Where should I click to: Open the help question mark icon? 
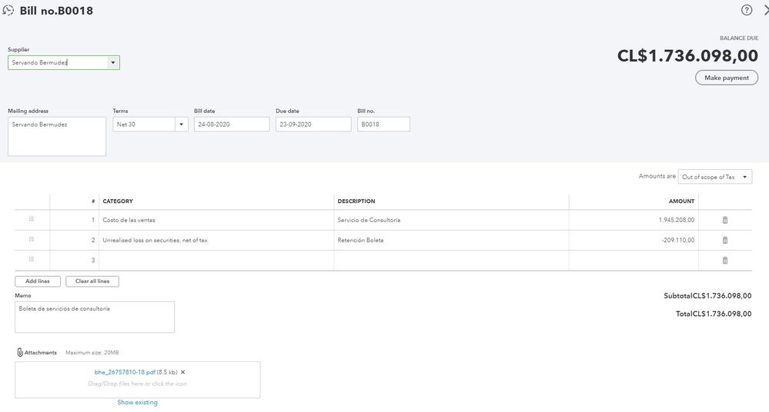coord(747,10)
